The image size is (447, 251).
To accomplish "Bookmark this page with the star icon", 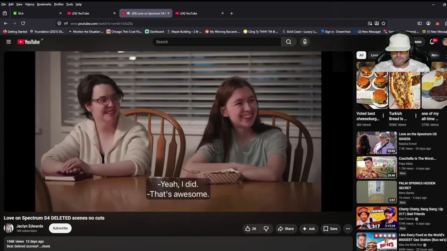I will pos(383,23).
